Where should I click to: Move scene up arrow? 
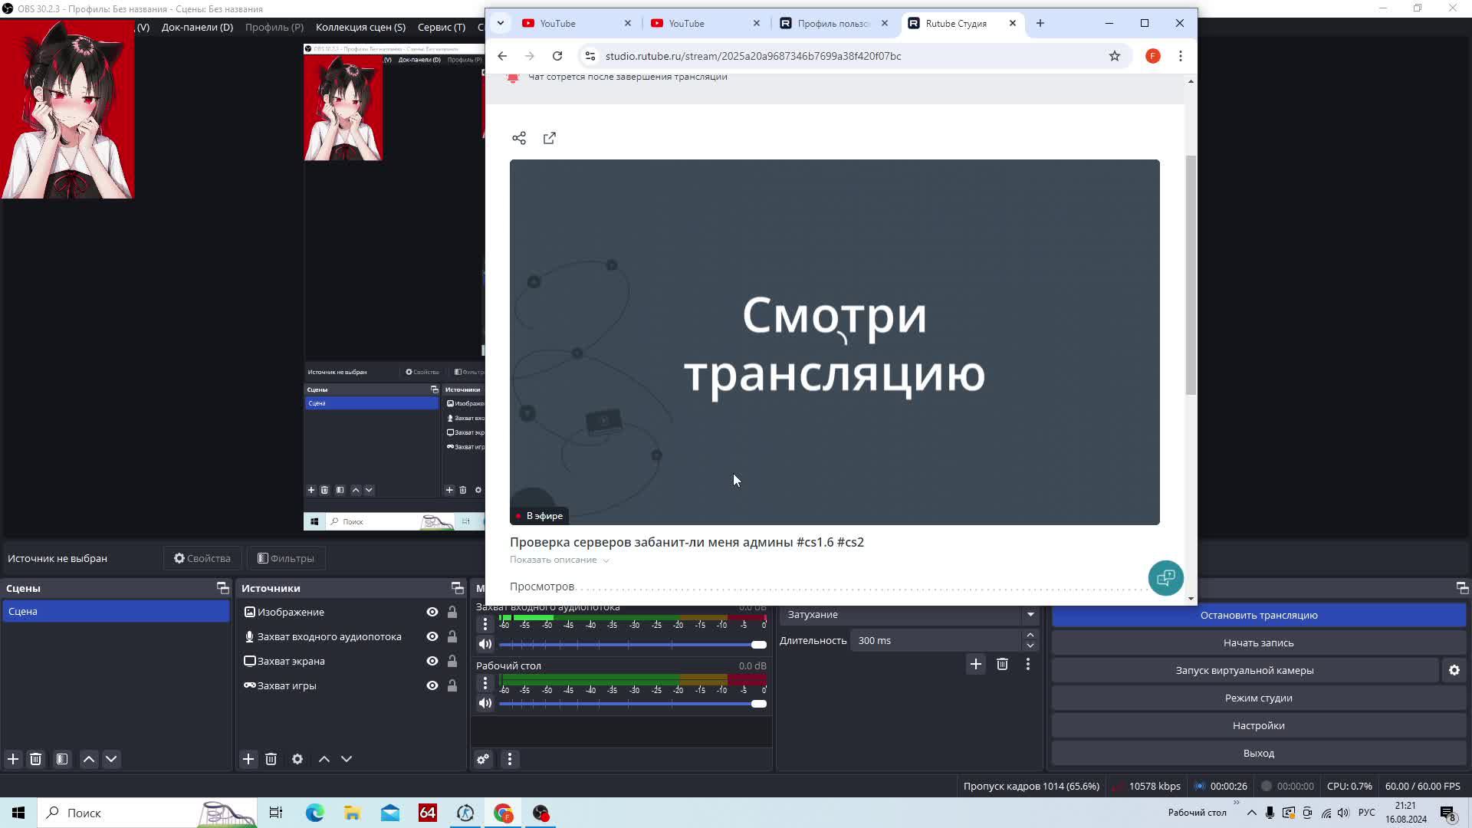89,759
